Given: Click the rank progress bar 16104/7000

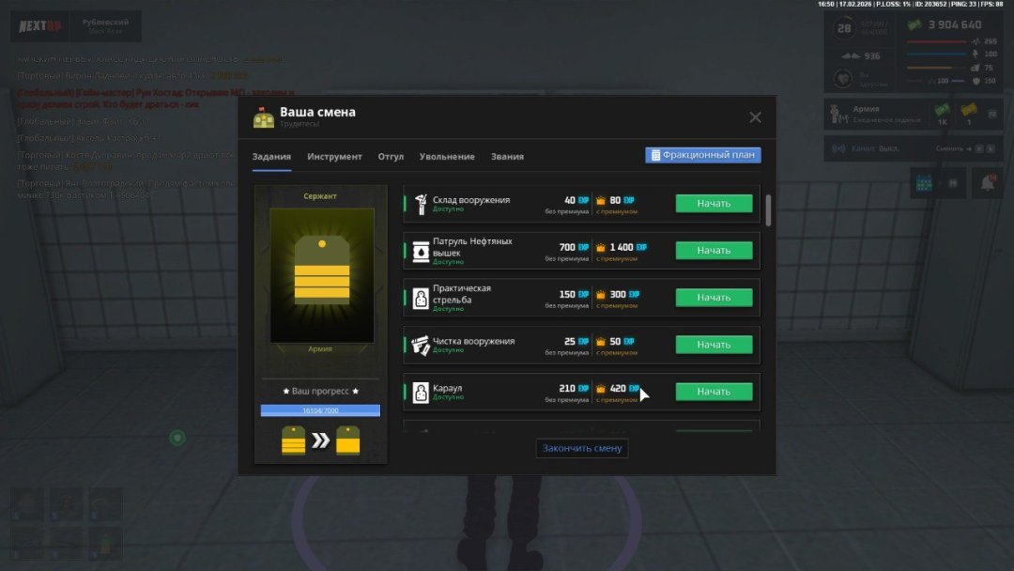Looking at the screenshot, I should point(320,410).
